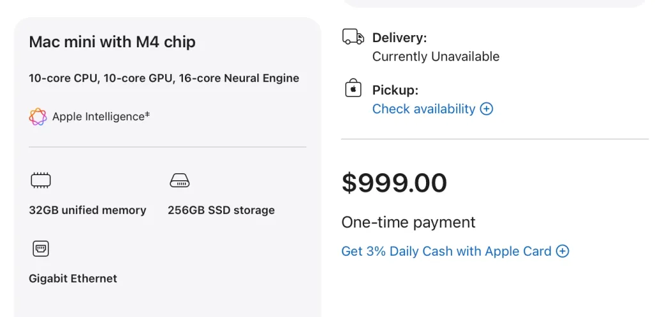Click the 10-core CPU specification line
Viewport: 655px width, 317px height.
164,79
